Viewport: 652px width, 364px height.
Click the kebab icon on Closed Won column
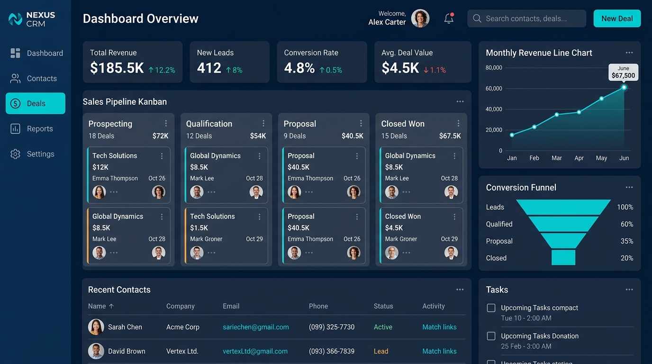[459, 124]
